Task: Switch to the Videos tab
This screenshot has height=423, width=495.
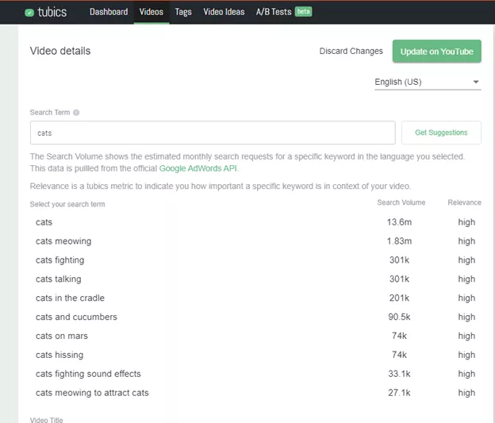Action: click(x=152, y=12)
